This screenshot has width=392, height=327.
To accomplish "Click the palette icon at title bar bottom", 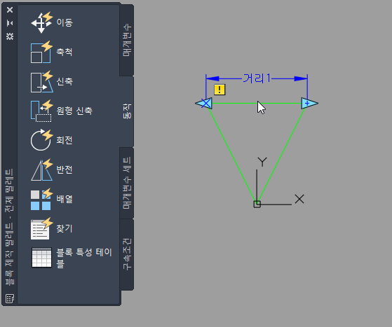I will 10,298.
